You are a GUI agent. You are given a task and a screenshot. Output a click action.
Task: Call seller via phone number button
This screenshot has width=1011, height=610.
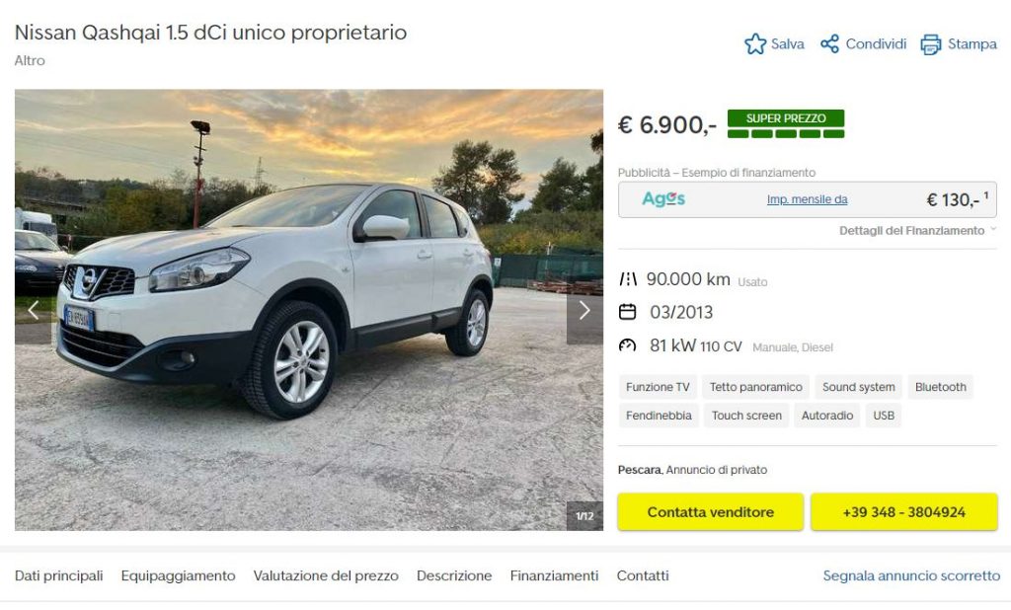pos(904,512)
